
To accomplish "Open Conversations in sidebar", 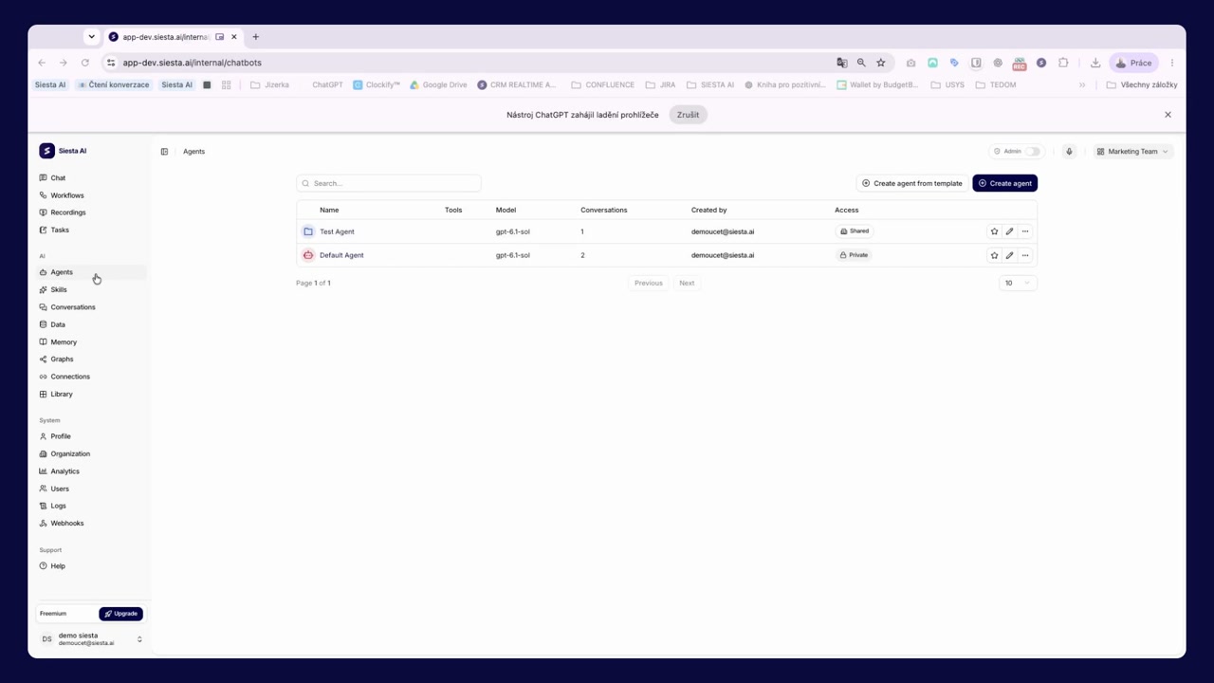I will pos(73,307).
